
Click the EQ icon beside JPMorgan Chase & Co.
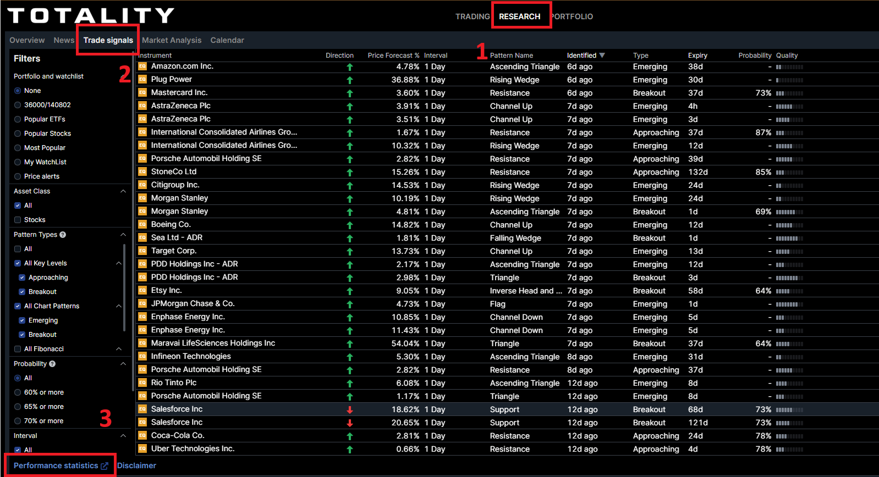point(142,304)
